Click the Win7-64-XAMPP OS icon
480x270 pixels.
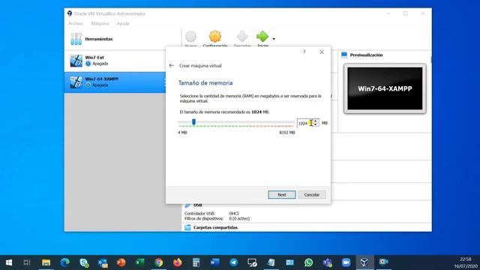pyautogui.click(x=76, y=82)
